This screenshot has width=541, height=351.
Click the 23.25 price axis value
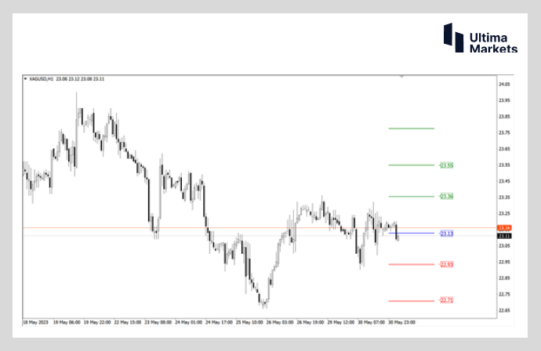(x=504, y=213)
